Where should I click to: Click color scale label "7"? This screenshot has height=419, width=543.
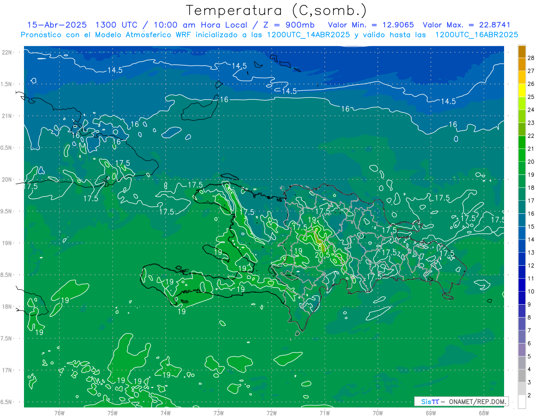click(x=529, y=330)
